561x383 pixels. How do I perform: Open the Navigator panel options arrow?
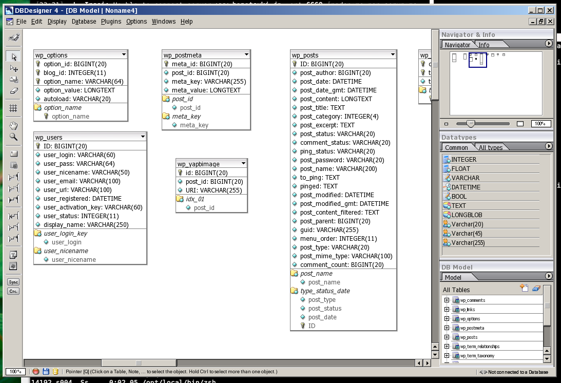tap(549, 44)
